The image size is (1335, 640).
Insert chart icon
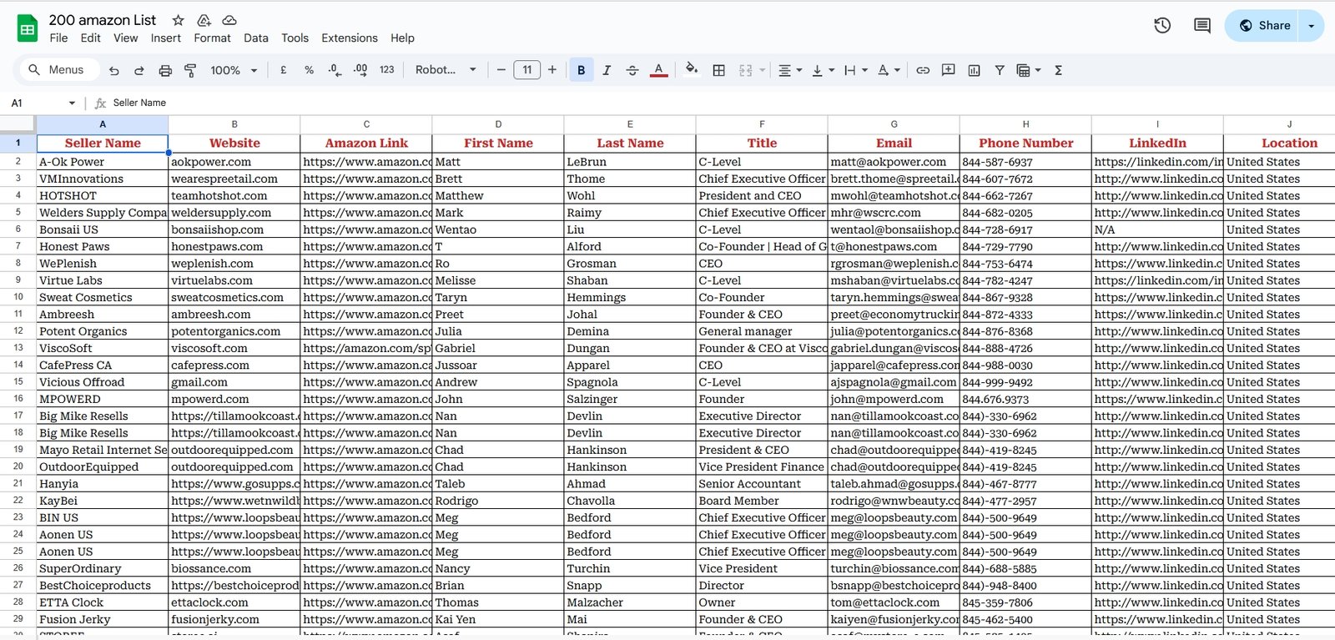click(974, 71)
